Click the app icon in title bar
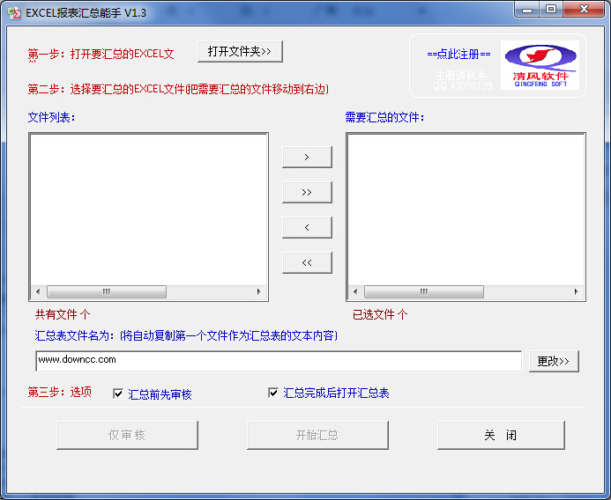This screenshot has width=611, height=500. tap(14, 12)
